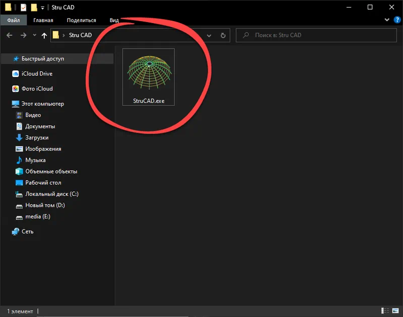This screenshot has height=317, width=403.
Task: Click the iCloud Drive cloud icon
Action: pos(16,74)
